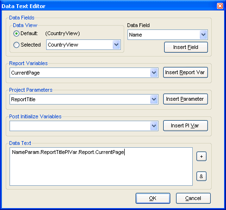Choose the Selected data view radio option
The image size is (226, 210).
(x=16, y=45)
